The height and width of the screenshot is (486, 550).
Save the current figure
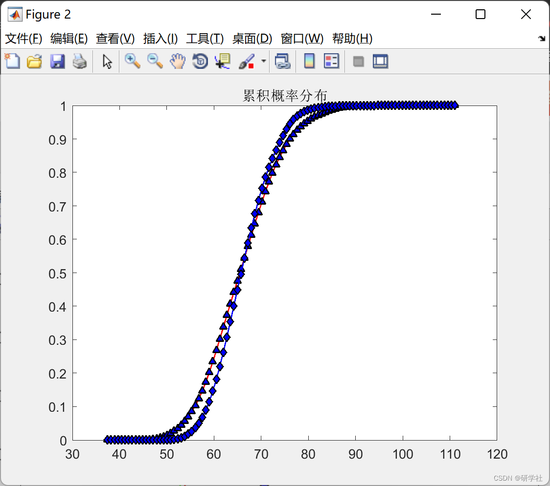click(57, 61)
